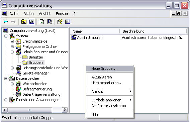Click the Refresh toolbar icon
Image resolution: width=190 pixels, height=122 pixels.
click(x=42, y=22)
